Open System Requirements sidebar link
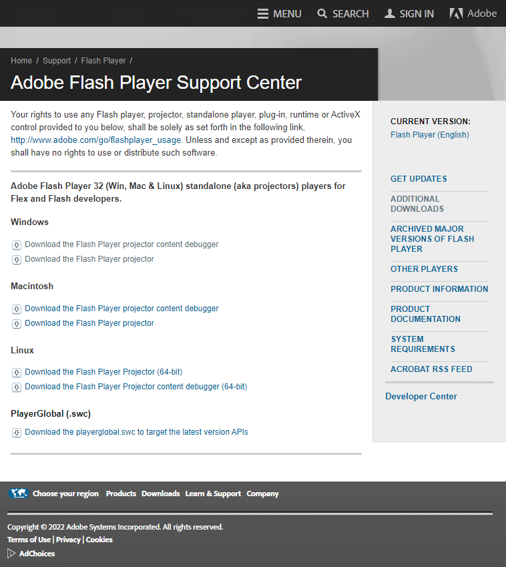506x567 pixels. (423, 344)
